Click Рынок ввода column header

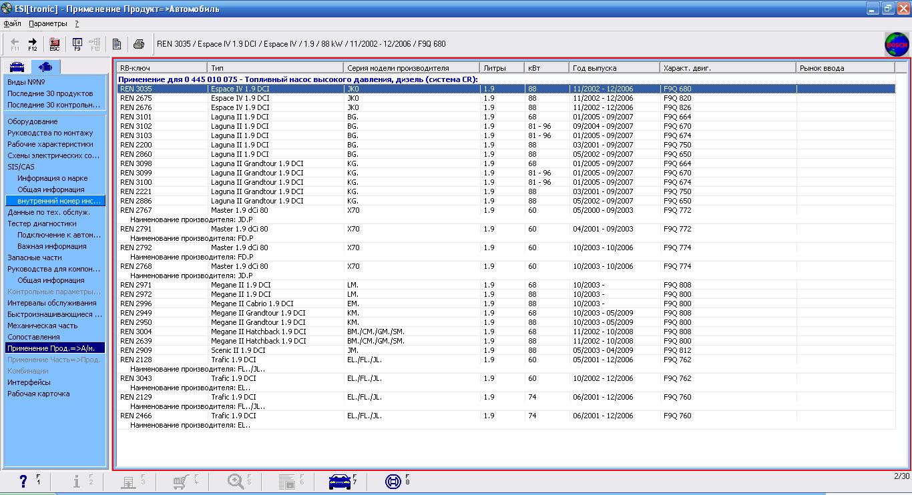846,68
